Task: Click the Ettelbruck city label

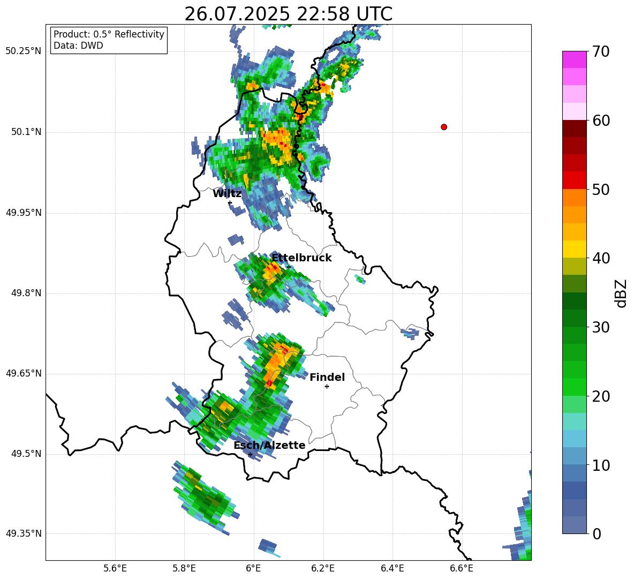Action: point(301,258)
